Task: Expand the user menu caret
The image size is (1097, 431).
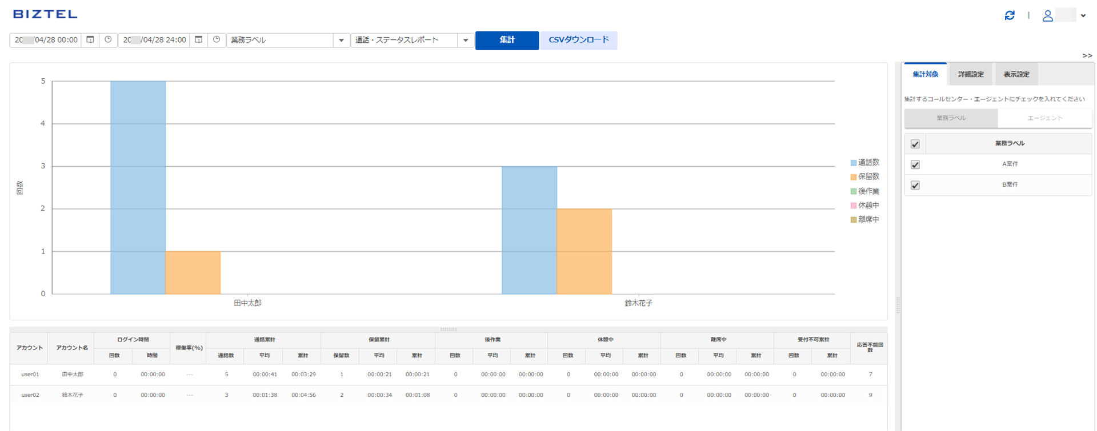Action: click(x=1083, y=16)
